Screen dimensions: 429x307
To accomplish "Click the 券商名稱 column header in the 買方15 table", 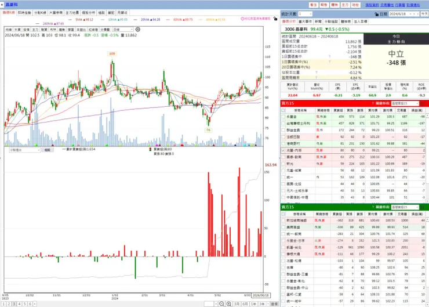I will coord(300,110).
